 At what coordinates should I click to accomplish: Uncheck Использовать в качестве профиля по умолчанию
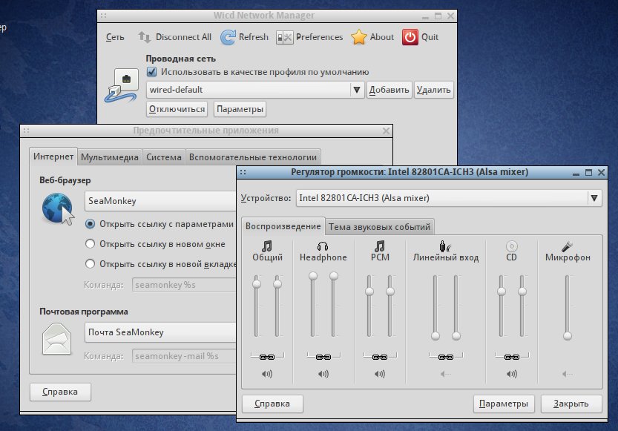coord(152,72)
